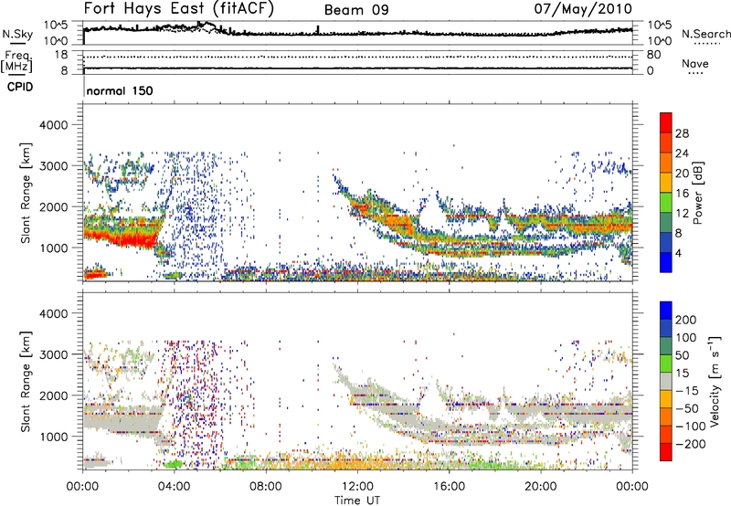Click the short red power patch near 00:30
Screen dimensions: 731x506
95,274
